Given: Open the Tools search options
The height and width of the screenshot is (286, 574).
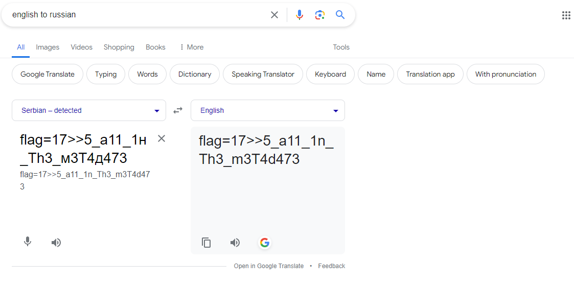Looking at the screenshot, I should [x=341, y=47].
